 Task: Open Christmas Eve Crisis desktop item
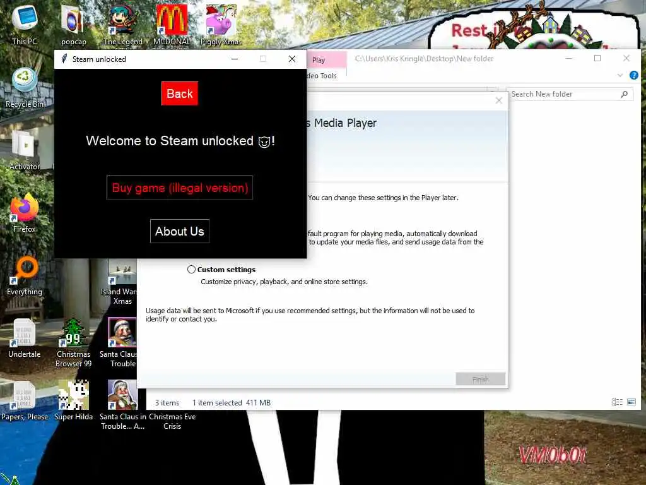(172, 421)
